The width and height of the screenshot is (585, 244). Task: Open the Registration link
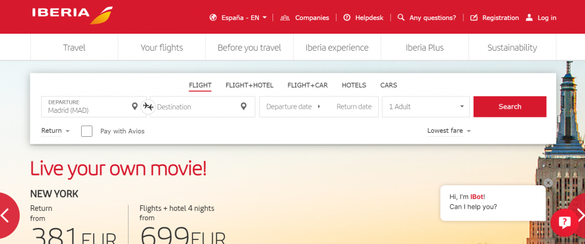point(500,18)
